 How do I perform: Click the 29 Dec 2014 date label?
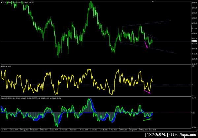pyautogui.click(x=84, y=130)
